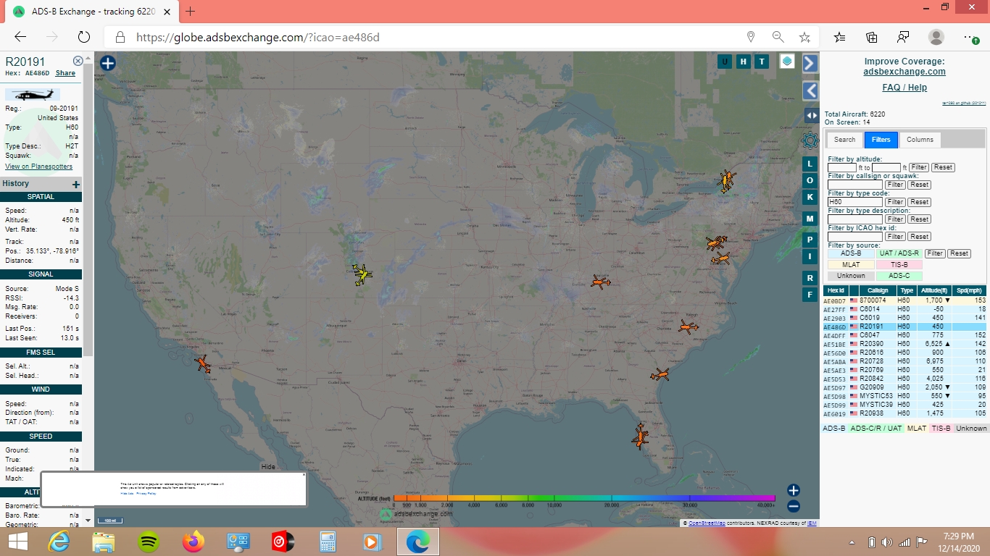The height and width of the screenshot is (556, 990).
Task: Toggle the MLAT source filter
Action: coord(851,265)
